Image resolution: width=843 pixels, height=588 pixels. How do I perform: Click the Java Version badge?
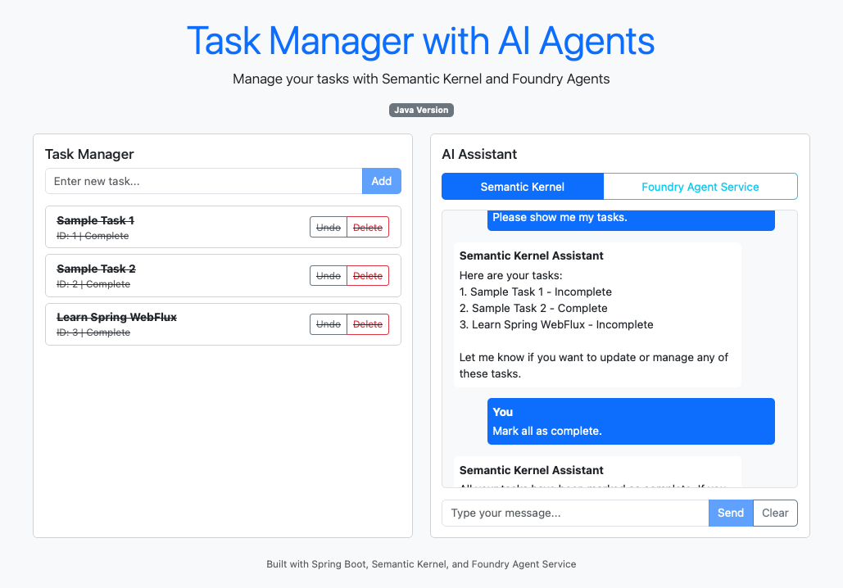pyautogui.click(x=421, y=110)
